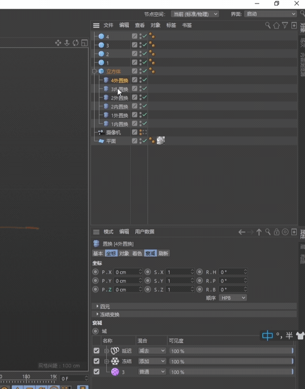Viewport: 305px width, 389px height.
Task: Open the object manager filter funnel icon
Action: point(285,25)
